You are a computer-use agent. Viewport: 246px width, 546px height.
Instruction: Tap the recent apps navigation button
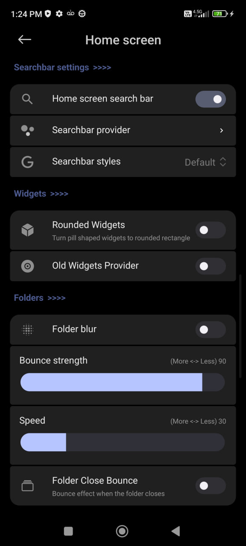point(68,531)
